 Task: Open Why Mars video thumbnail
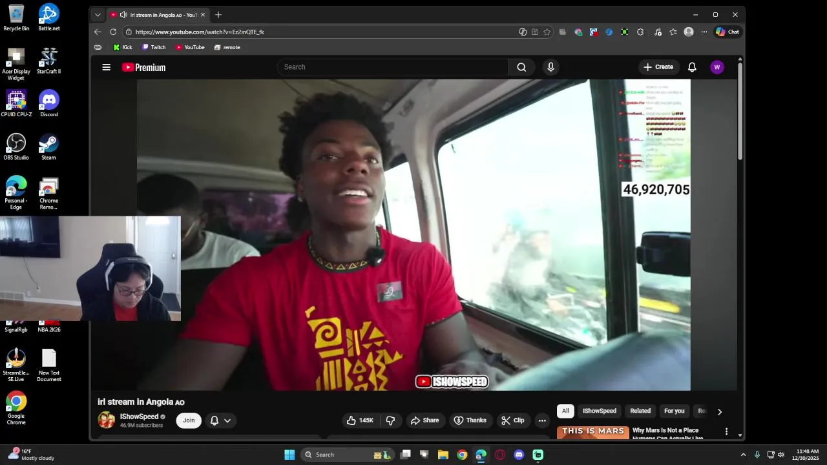point(593,433)
